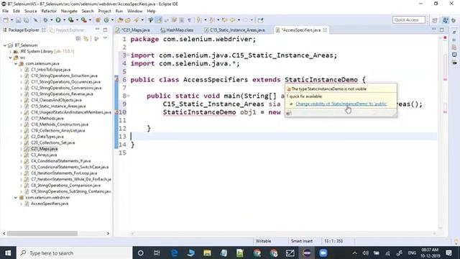The width and height of the screenshot is (460, 259).
Task: Minimize the editor area
Action: point(434,29)
